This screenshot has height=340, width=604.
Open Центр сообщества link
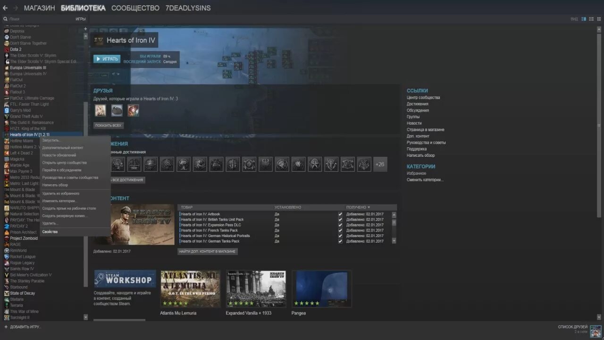[x=423, y=98]
